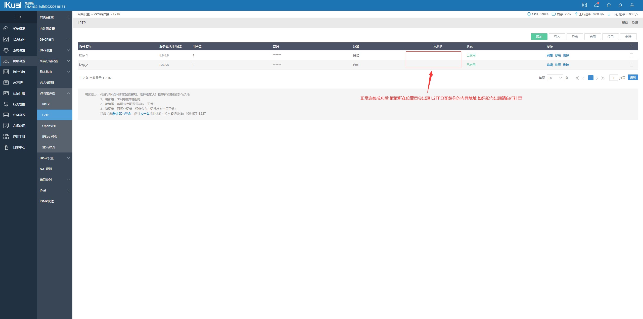This screenshot has width=643, height=319.
Task: Open 状态监控 monitoring sidebar icon
Action: [x=6, y=39]
